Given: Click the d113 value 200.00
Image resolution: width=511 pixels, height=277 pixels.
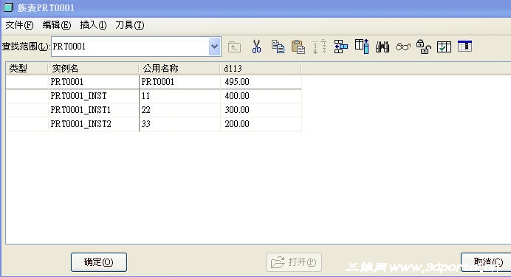Looking at the screenshot, I should click(x=261, y=124).
